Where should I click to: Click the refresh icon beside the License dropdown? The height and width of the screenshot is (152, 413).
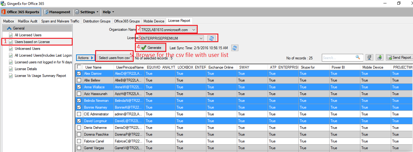(211, 38)
